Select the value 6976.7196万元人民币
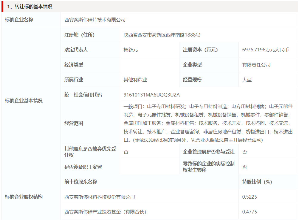 pos(265,50)
